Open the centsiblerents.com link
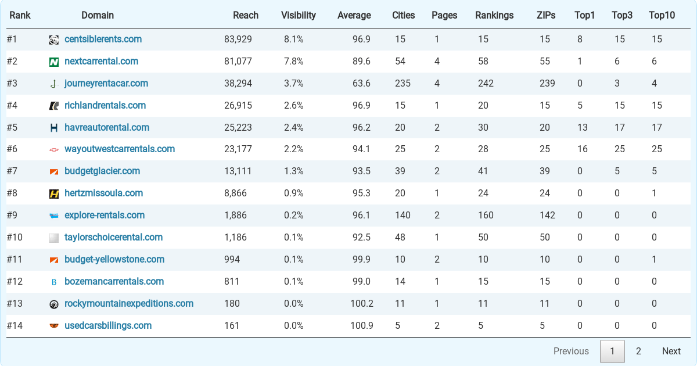This screenshot has width=697, height=366. coord(103,39)
